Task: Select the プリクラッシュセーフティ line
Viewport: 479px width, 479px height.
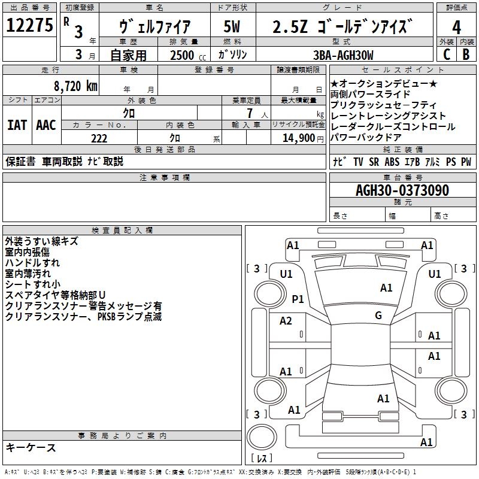Action: [383, 105]
